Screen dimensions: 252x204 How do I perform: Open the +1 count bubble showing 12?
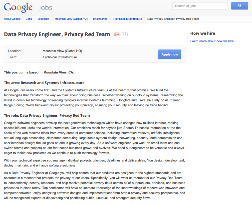(x=124, y=34)
